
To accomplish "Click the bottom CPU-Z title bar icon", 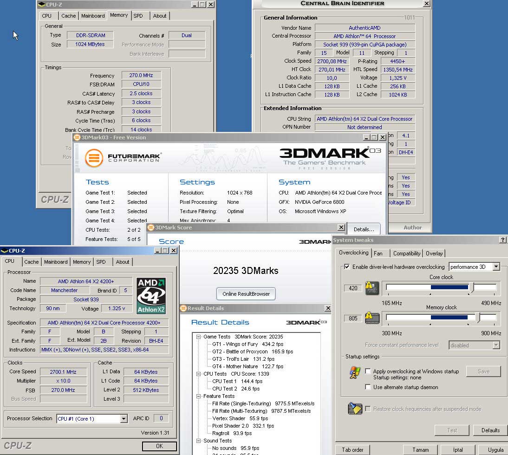I will point(4,251).
